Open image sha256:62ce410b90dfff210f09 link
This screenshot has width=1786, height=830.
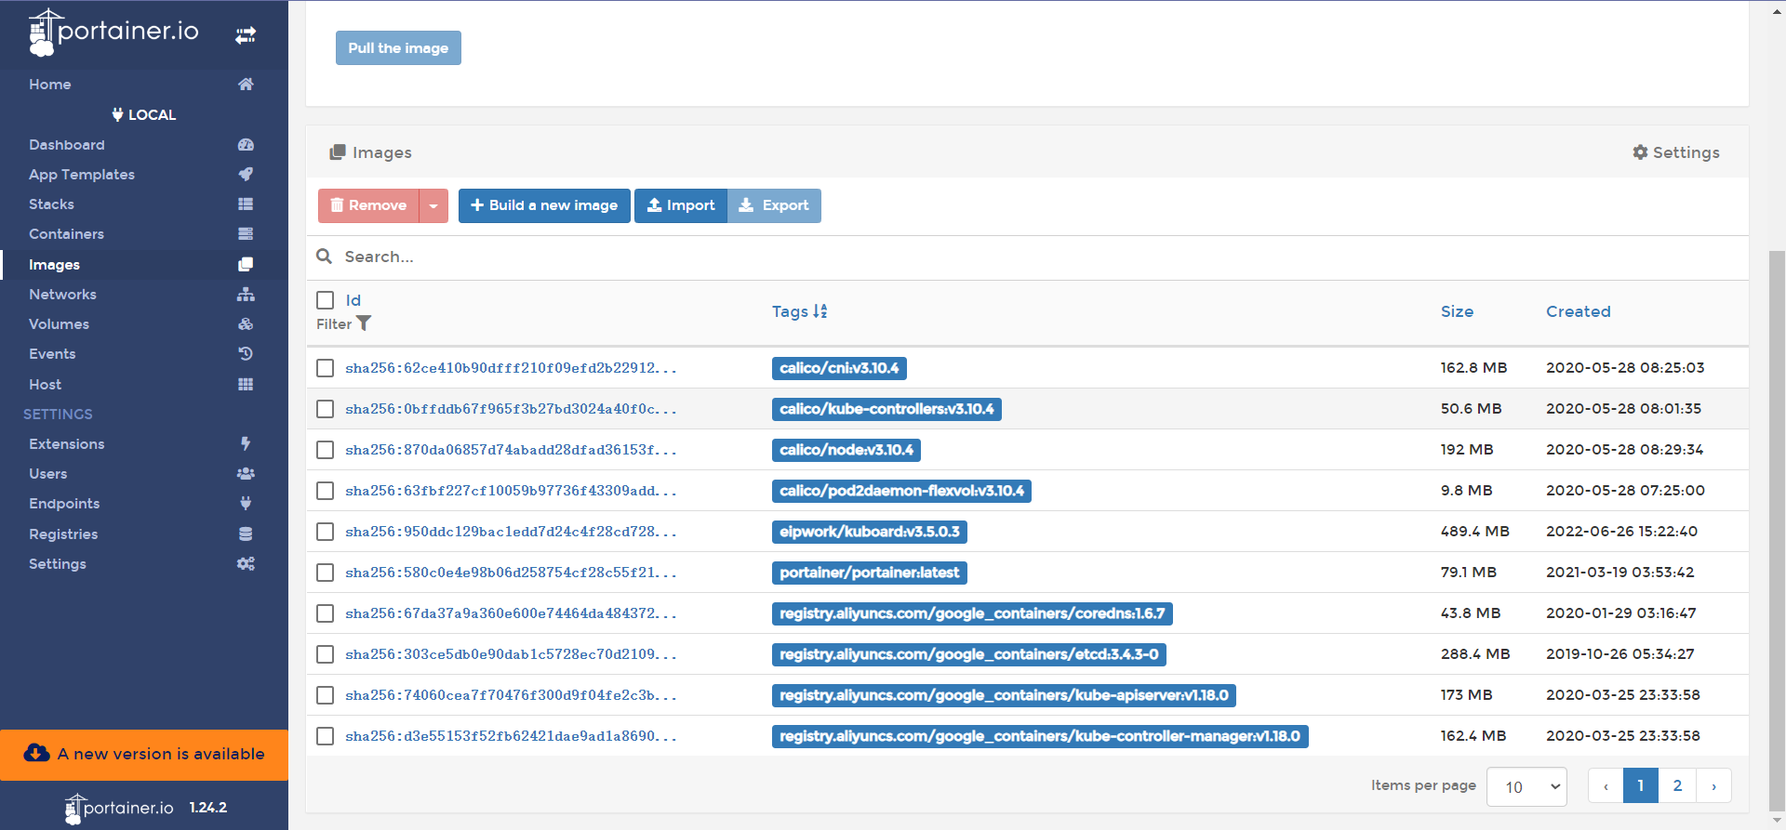(x=511, y=368)
